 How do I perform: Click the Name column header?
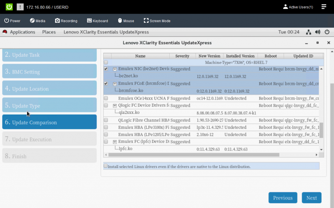pyautogui.click(x=140, y=56)
